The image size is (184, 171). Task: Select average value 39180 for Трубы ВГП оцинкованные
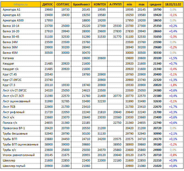(x=157, y=144)
